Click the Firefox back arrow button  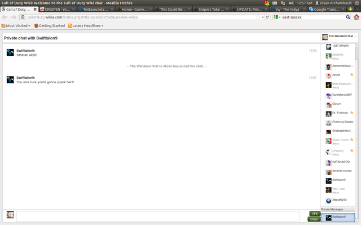(5, 17)
